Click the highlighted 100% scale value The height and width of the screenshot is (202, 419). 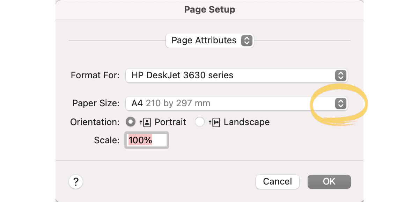click(141, 140)
